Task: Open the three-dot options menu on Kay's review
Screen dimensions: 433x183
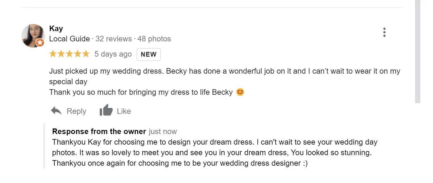Action: coord(384,32)
